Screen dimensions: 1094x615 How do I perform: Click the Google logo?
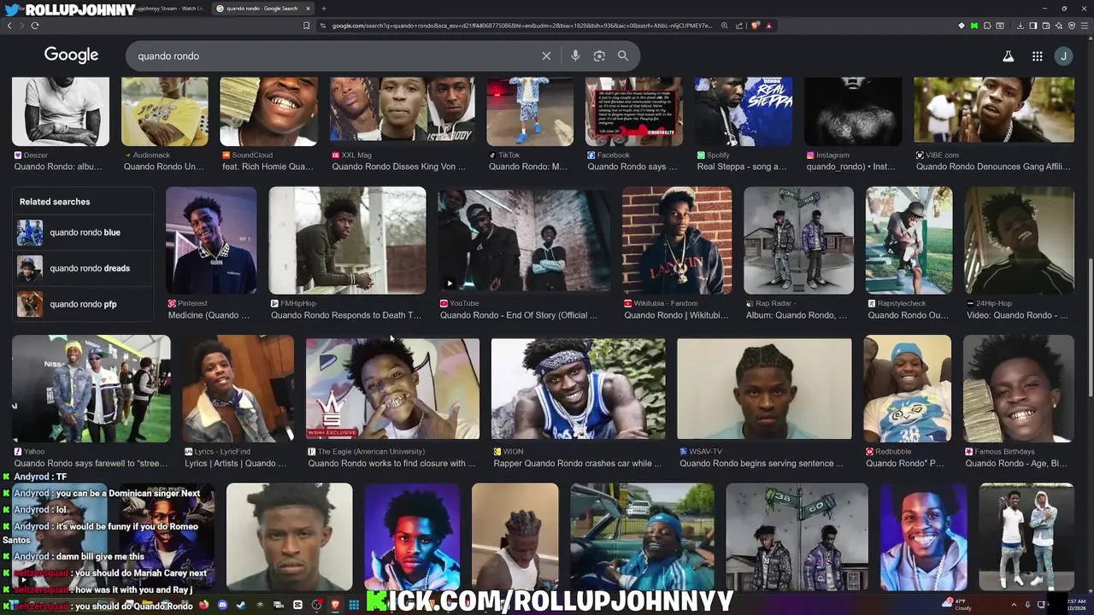click(x=71, y=56)
